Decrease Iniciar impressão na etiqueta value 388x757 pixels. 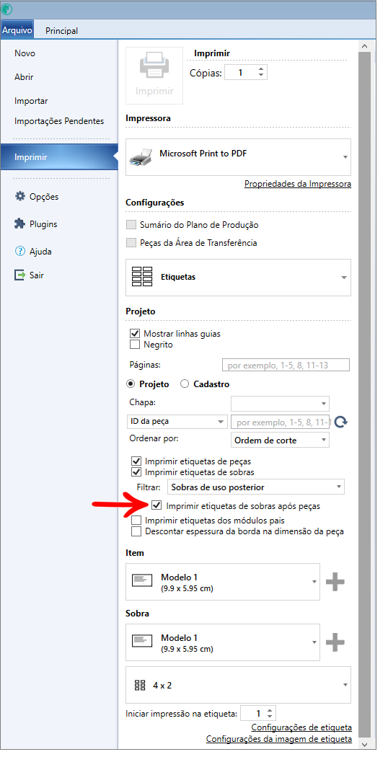pyautogui.click(x=270, y=717)
